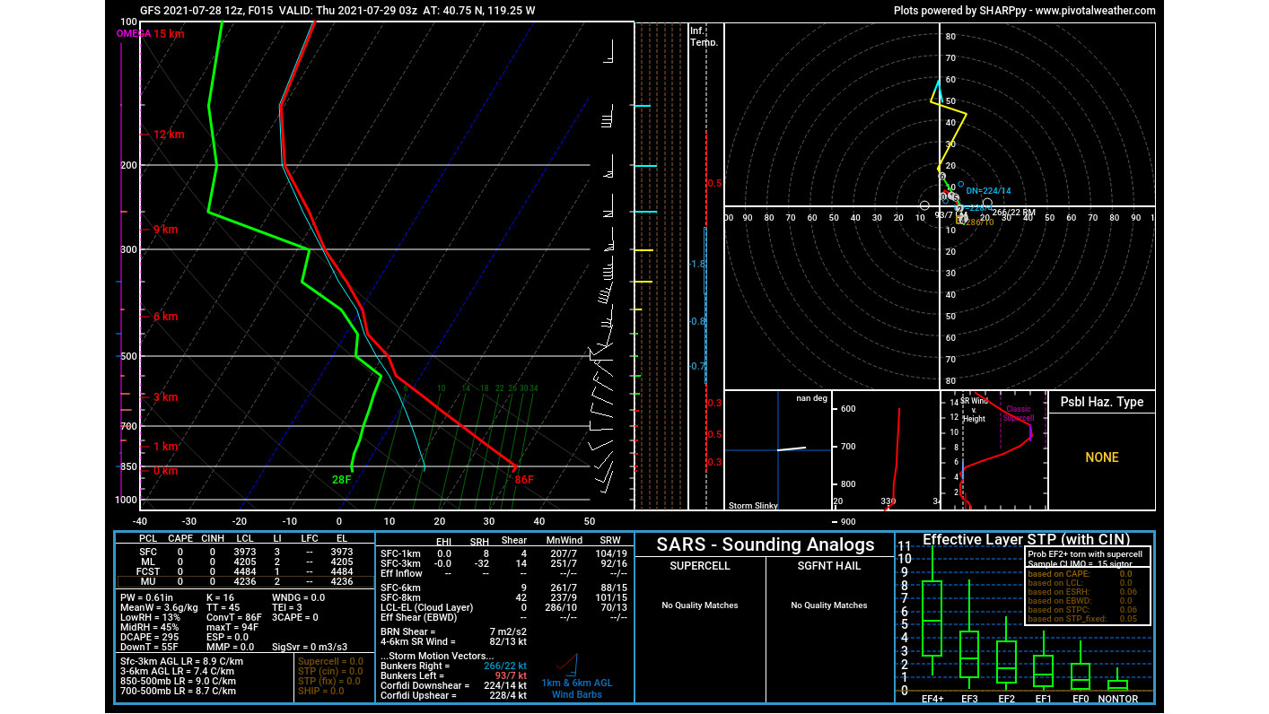This screenshot has height=714, width=1269.
Task: Click the SARS - Sounding Analogs title
Action: (x=765, y=544)
